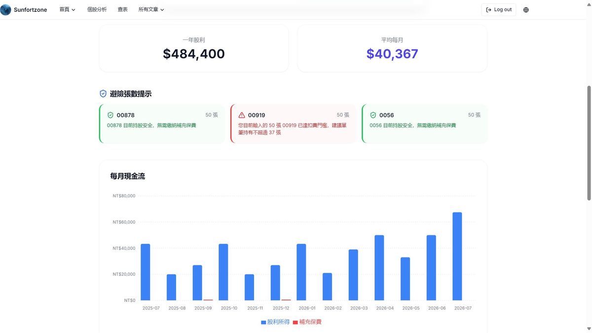Click the NT$80,000 axis label
Image resolution: width=592 pixels, height=333 pixels.
[124, 196]
